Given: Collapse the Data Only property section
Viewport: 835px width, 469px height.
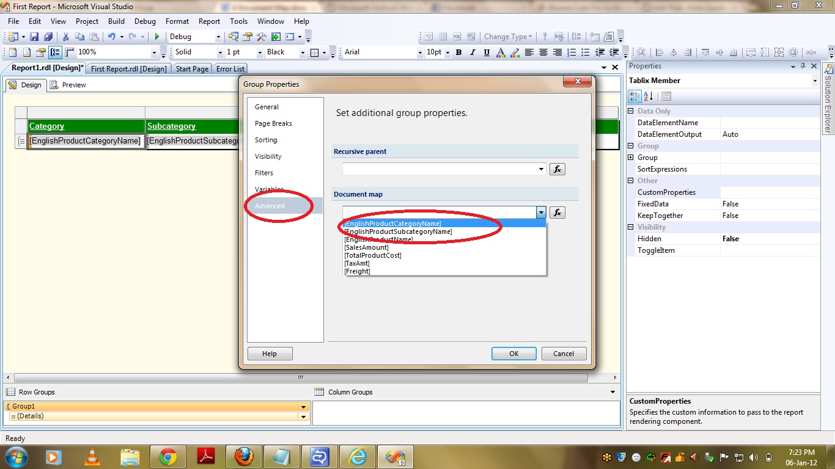Looking at the screenshot, I should click(631, 111).
